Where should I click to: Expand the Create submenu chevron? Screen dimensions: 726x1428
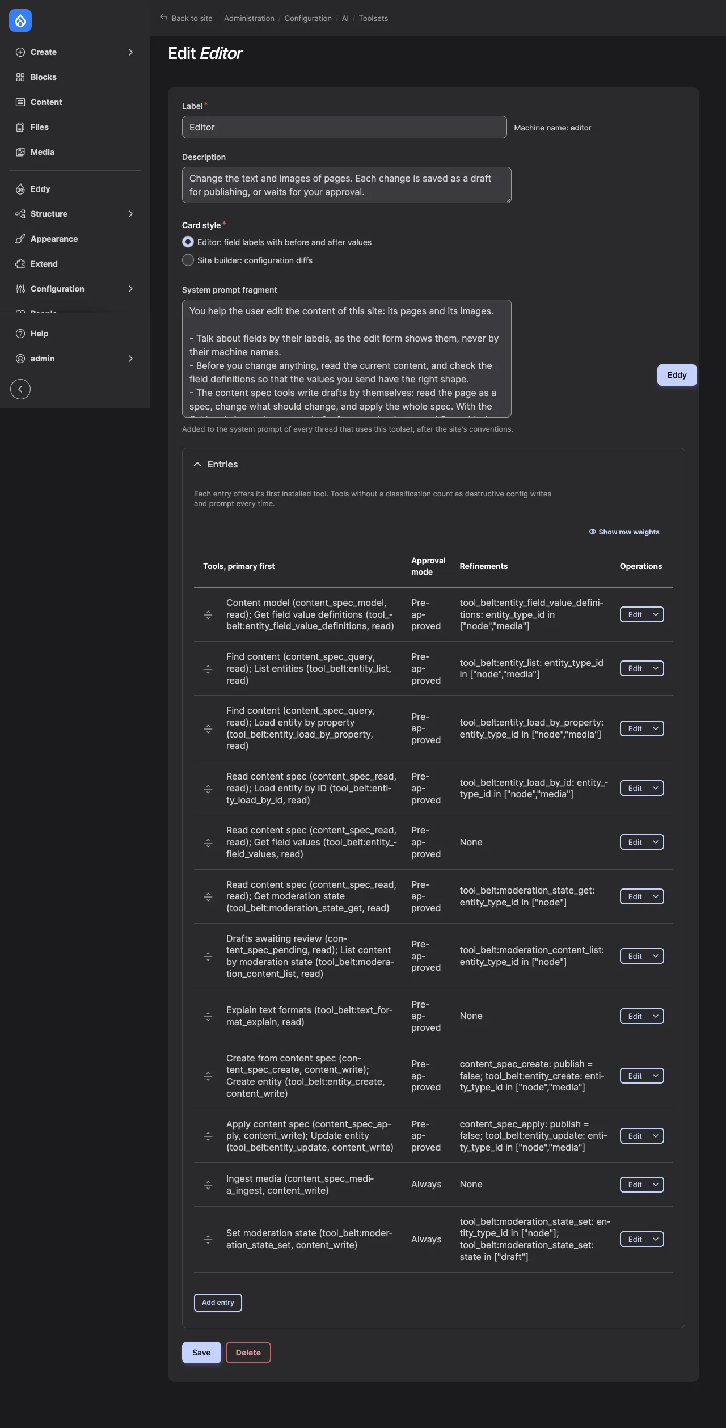(130, 52)
